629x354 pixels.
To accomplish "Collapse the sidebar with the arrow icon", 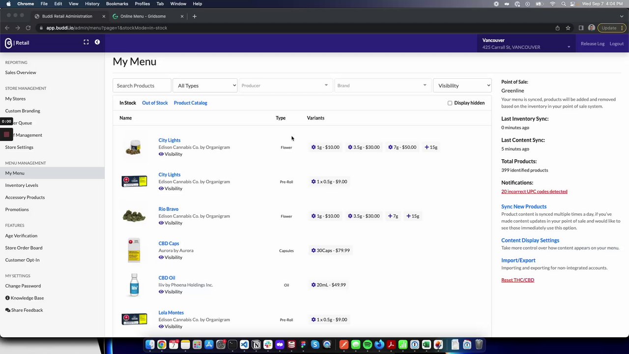I will [x=97, y=42].
